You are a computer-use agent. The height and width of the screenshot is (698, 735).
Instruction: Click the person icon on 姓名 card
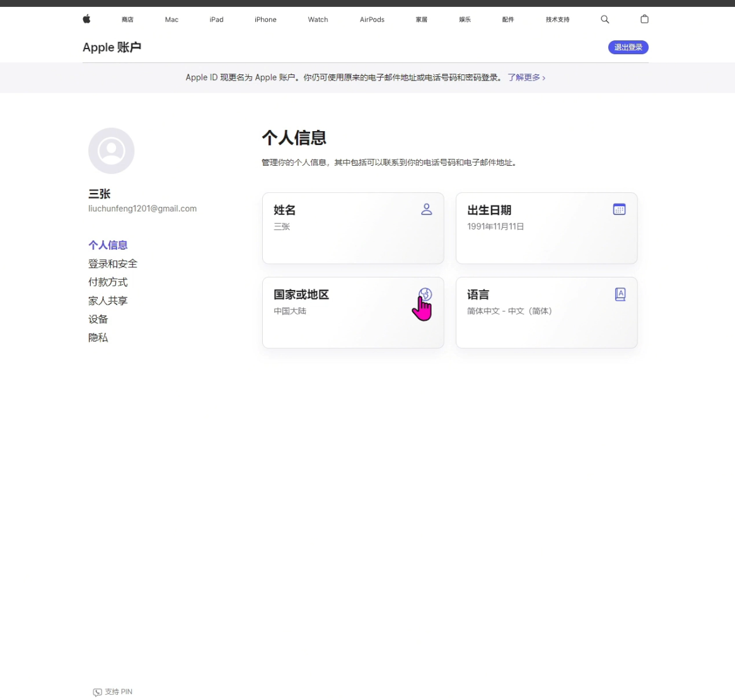coord(426,209)
